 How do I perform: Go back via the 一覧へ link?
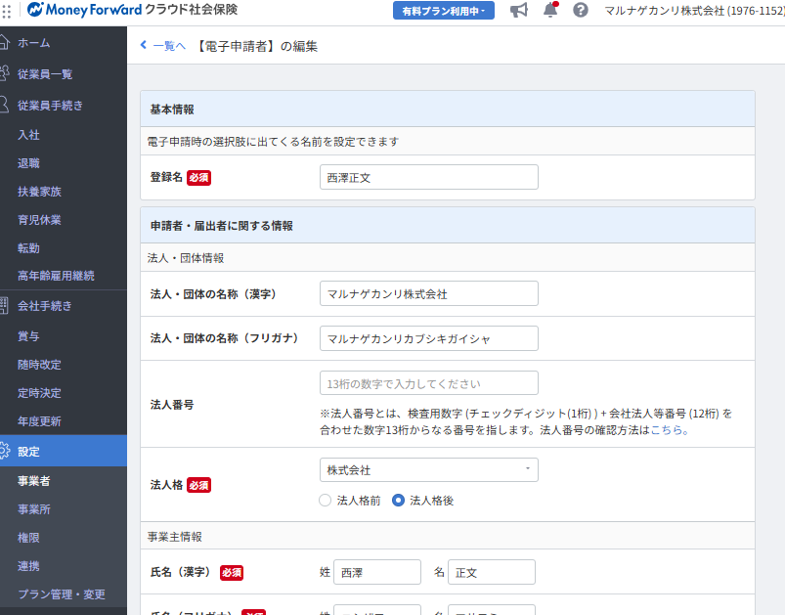162,46
